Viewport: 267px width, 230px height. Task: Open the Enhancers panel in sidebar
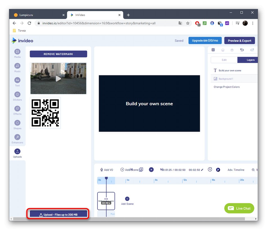click(x=17, y=139)
